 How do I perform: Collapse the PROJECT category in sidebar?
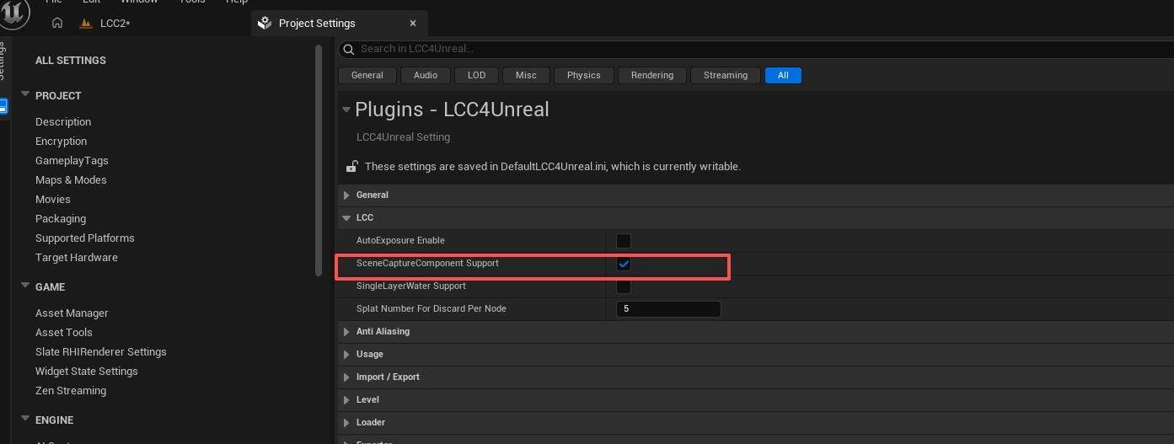click(25, 95)
